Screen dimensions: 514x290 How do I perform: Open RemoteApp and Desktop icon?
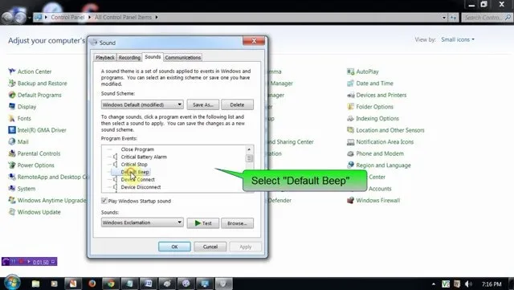point(12,177)
